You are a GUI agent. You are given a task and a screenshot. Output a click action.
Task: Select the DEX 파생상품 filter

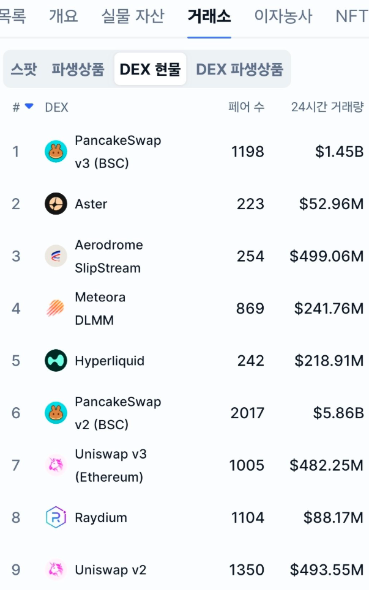[239, 69]
